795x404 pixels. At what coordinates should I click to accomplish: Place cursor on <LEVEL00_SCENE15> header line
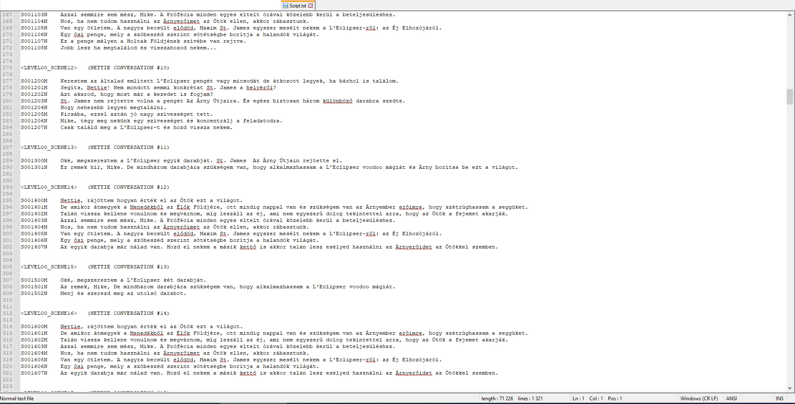coord(49,267)
